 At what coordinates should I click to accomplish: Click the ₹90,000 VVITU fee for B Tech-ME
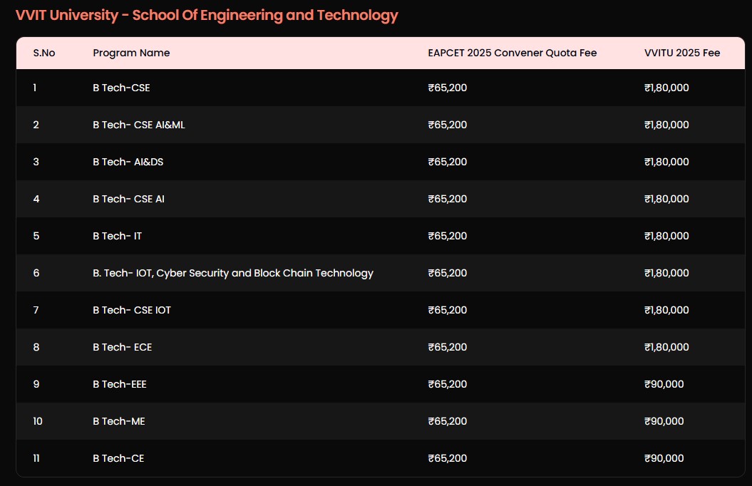[x=664, y=421]
